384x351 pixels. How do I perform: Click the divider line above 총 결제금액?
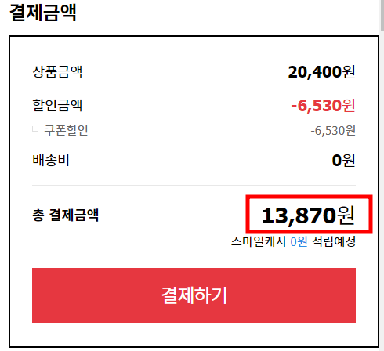[x=194, y=185]
